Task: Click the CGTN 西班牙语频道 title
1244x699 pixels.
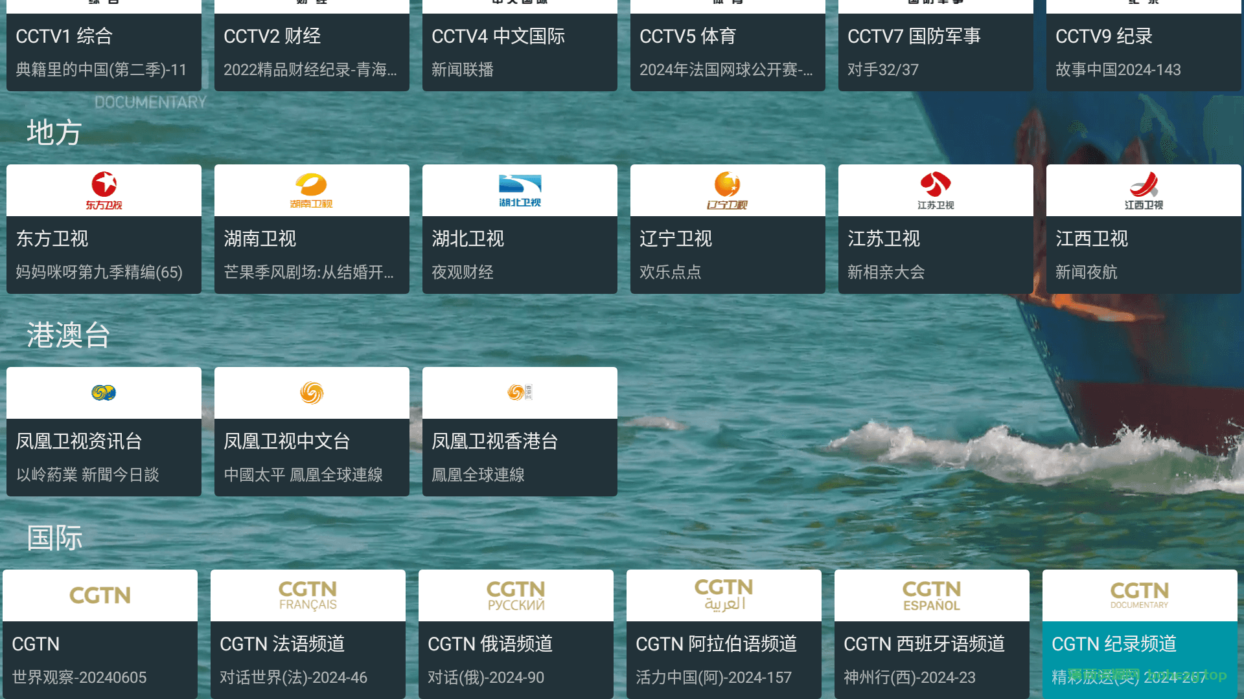Action: point(925,644)
